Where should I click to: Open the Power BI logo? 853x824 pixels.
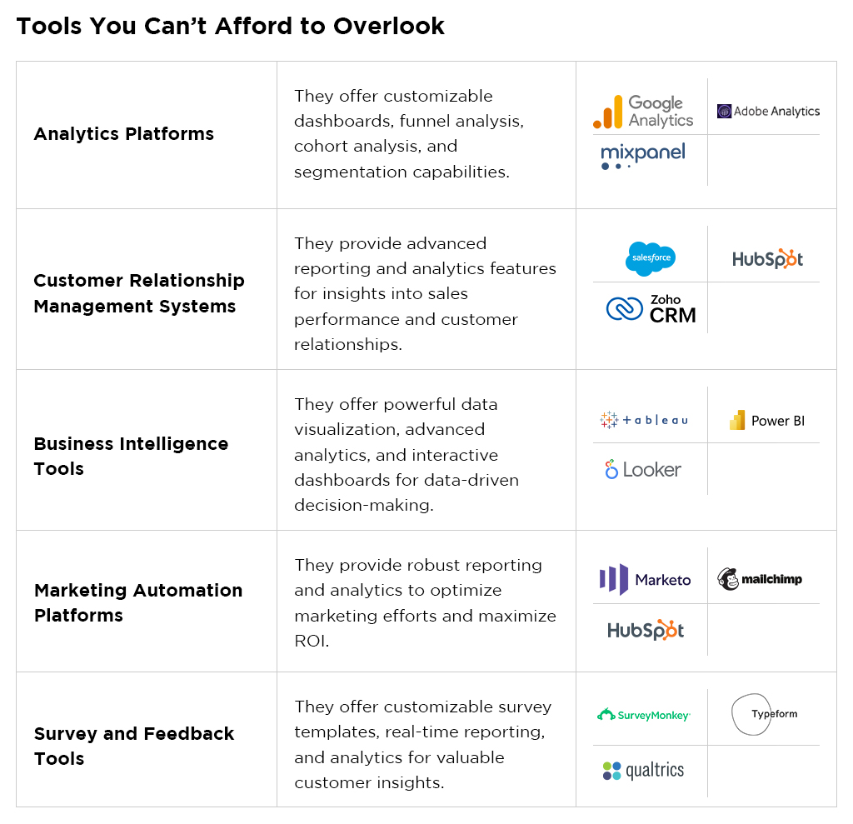click(x=766, y=421)
